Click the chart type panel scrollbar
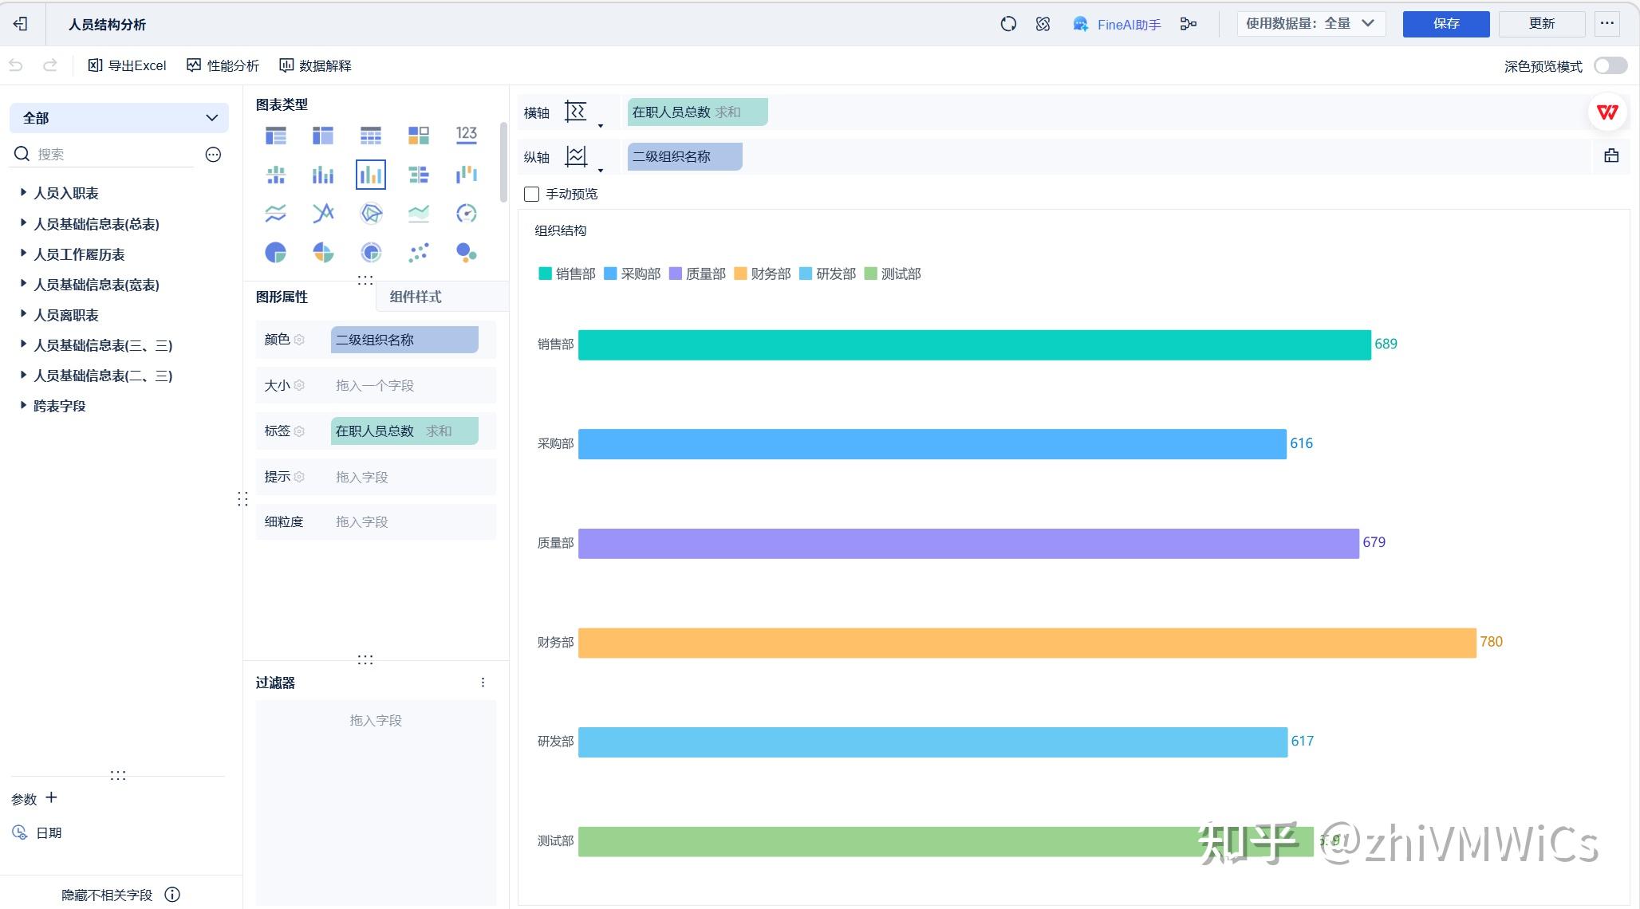This screenshot has height=909, width=1640. 503,162
